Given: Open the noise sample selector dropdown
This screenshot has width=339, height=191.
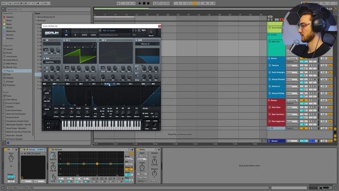Looking at the screenshot, I should 52,62.
